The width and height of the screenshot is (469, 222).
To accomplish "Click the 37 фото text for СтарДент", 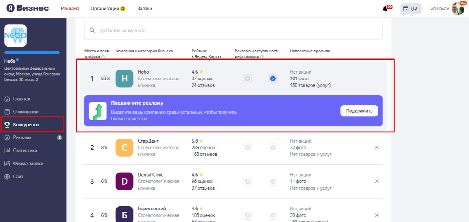I will point(298,148).
